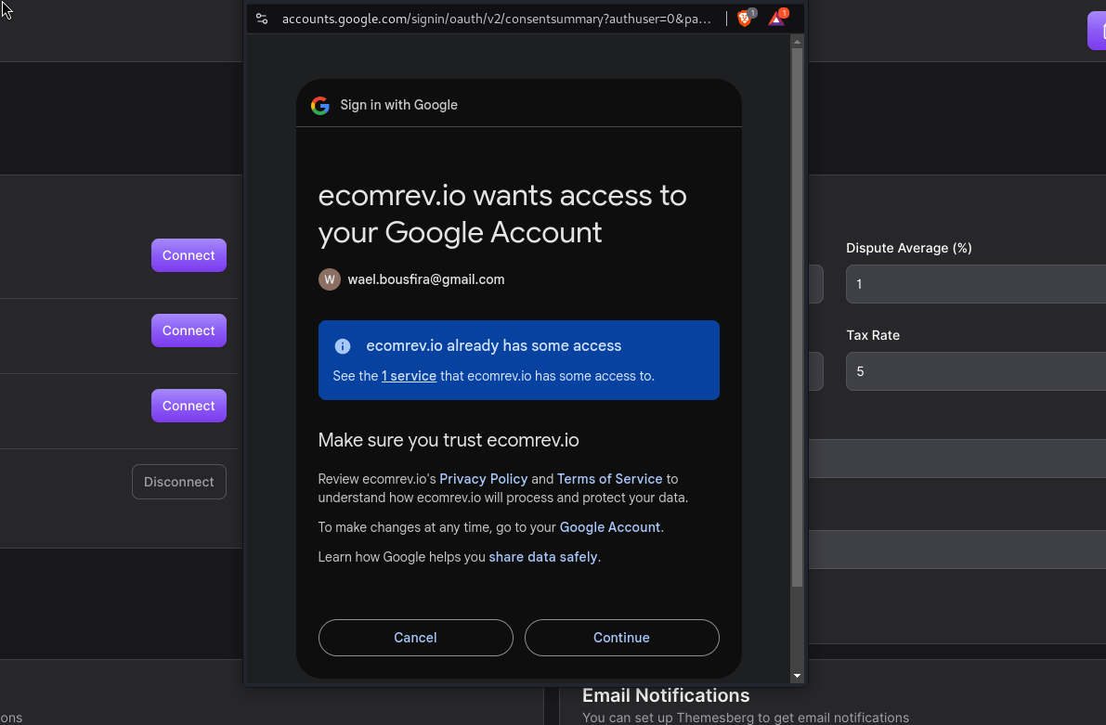The width and height of the screenshot is (1106, 725).
Task: Open Brave Rewards triangle icon
Action: pos(777,19)
